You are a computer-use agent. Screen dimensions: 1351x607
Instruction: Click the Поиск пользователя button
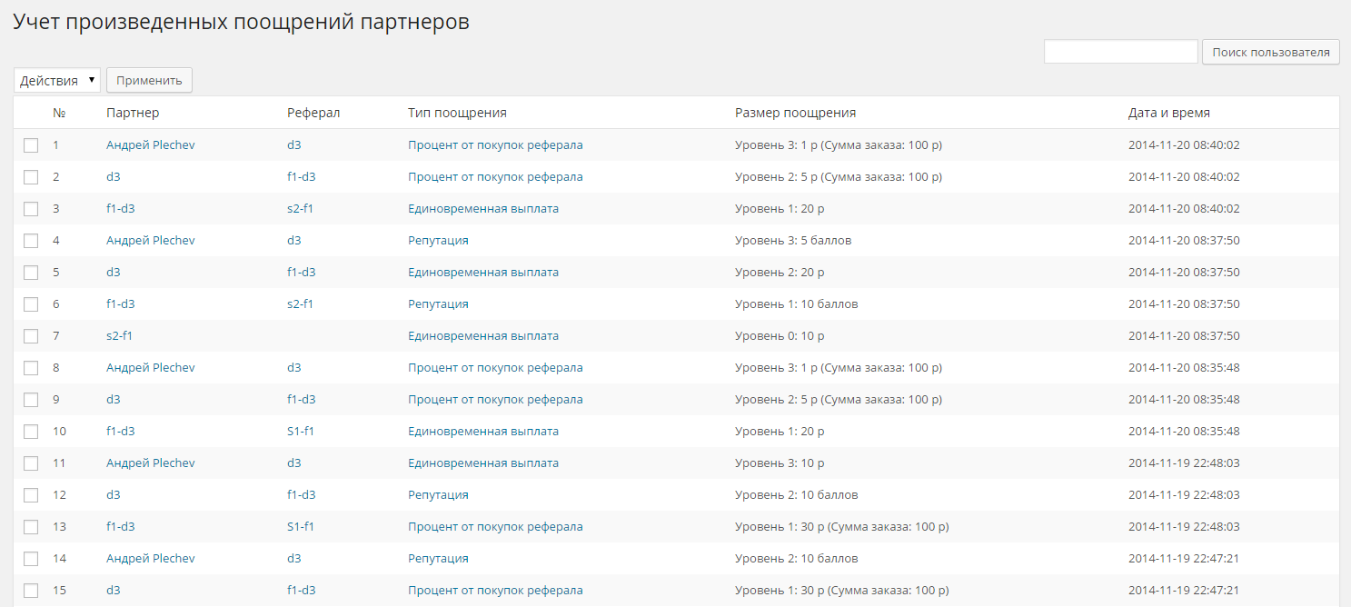point(1270,52)
